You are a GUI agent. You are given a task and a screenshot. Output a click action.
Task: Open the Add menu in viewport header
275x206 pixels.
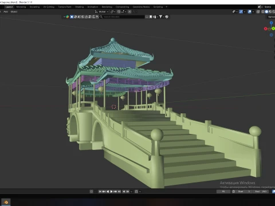tap(6, 11)
